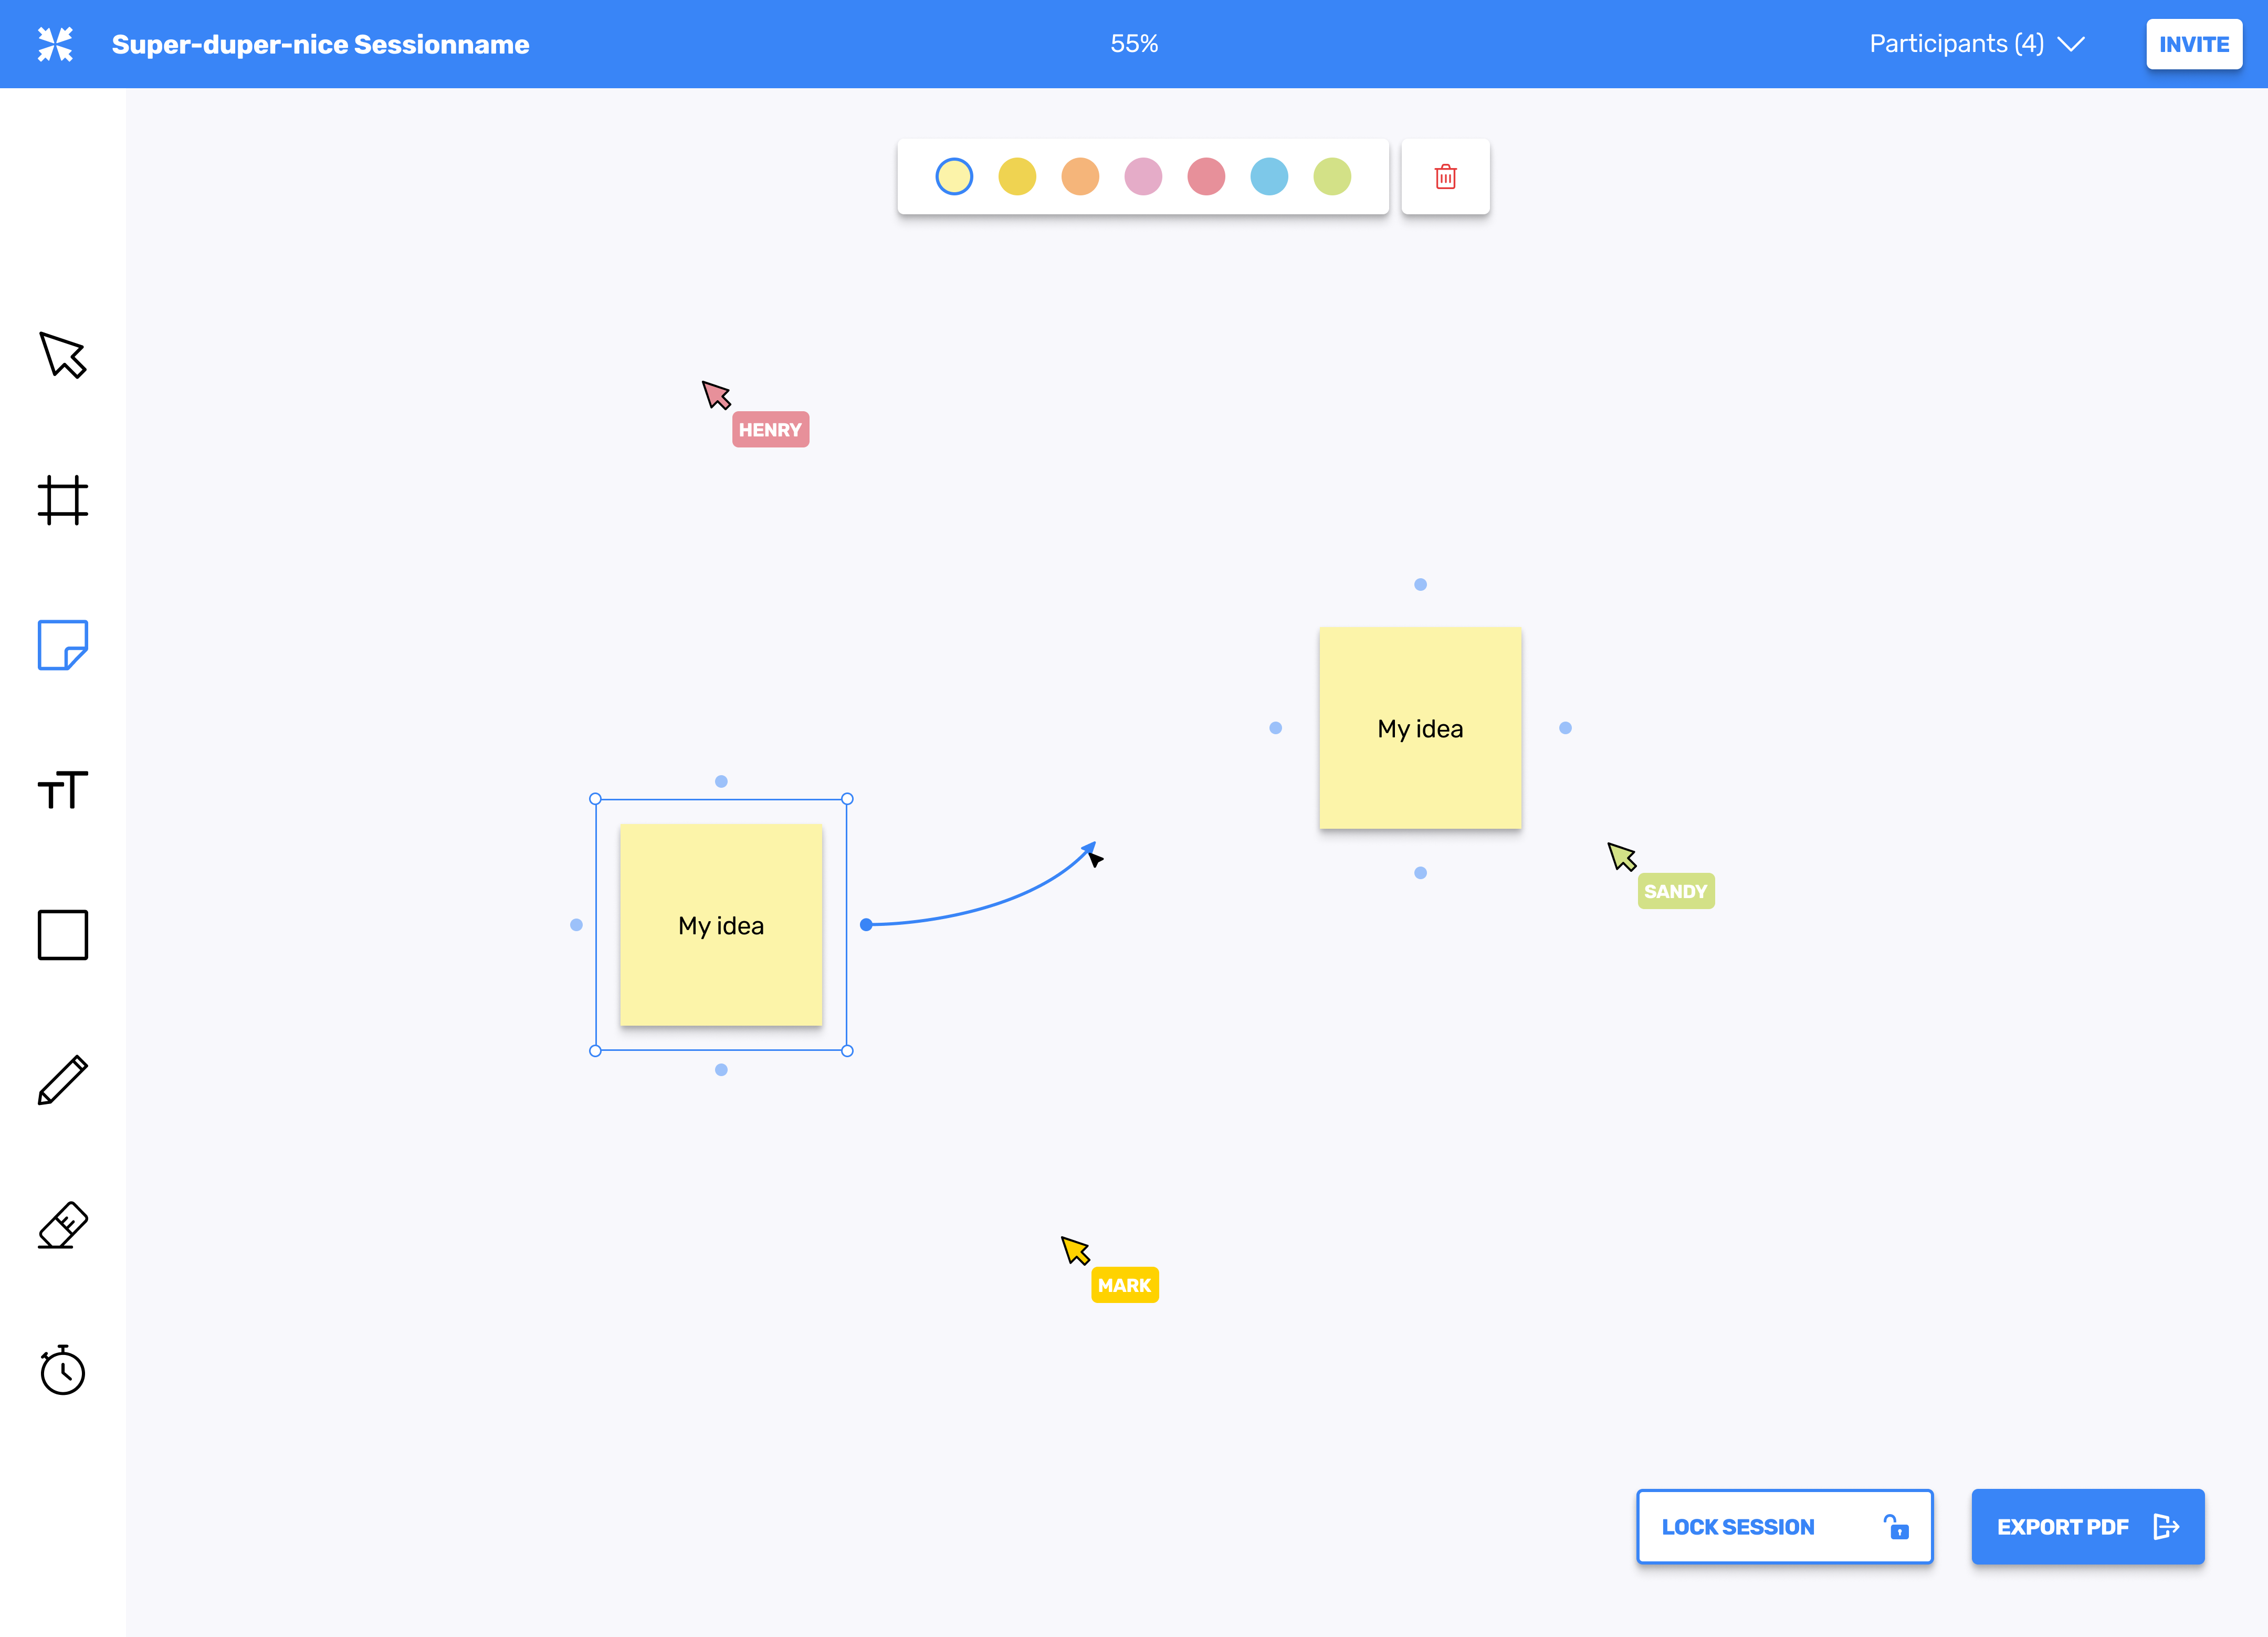Choose the light yellow selected color swatch
The height and width of the screenshot is (1637, 2268).
[x=954, y=177]
